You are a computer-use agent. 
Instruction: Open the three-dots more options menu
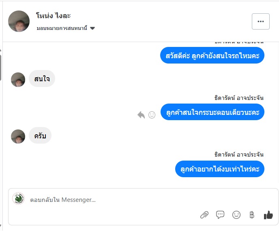tap(260, 21)
